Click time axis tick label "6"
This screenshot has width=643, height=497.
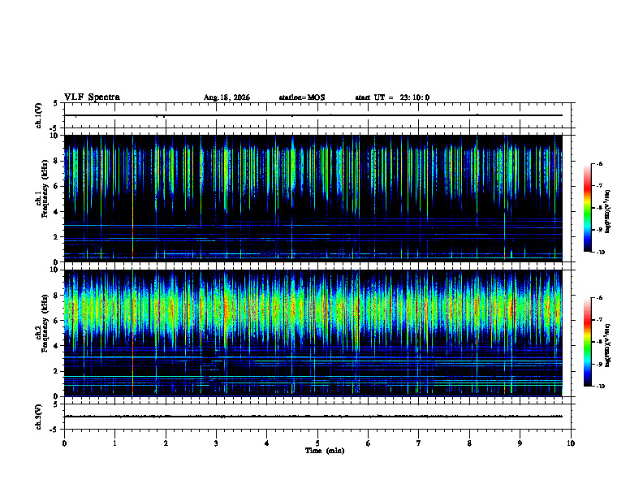coord(369,443)
